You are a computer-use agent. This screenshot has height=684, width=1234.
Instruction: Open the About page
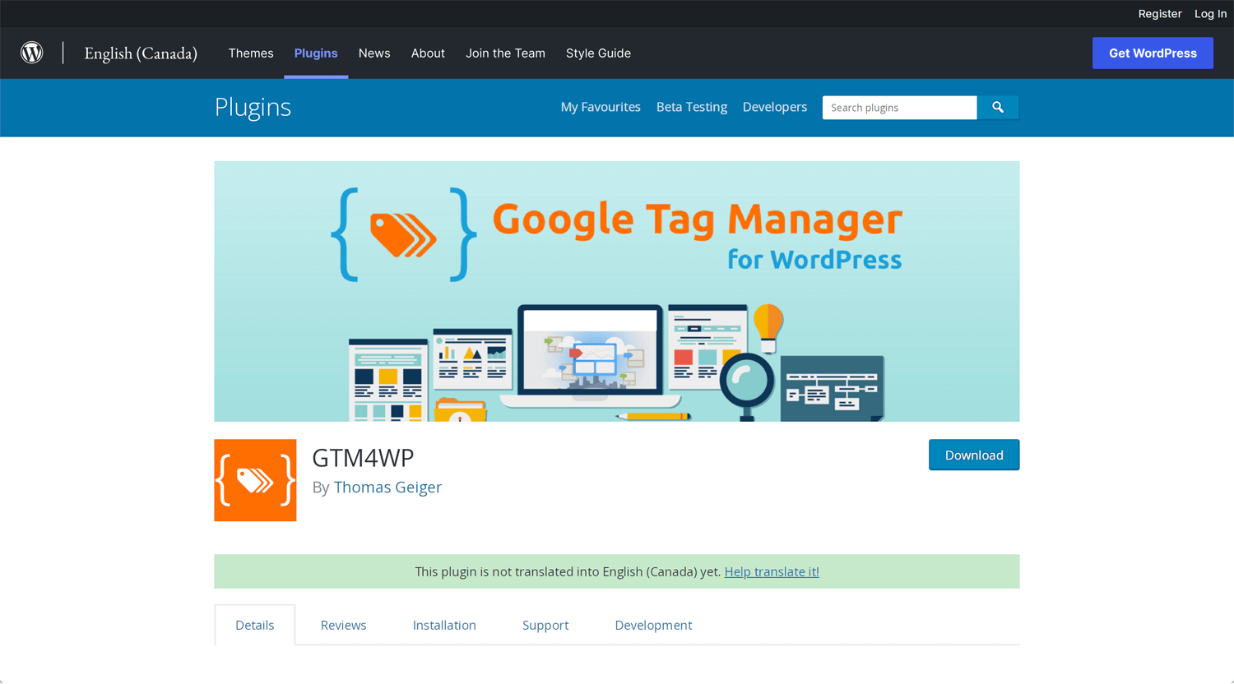click(x=428, y=53)
